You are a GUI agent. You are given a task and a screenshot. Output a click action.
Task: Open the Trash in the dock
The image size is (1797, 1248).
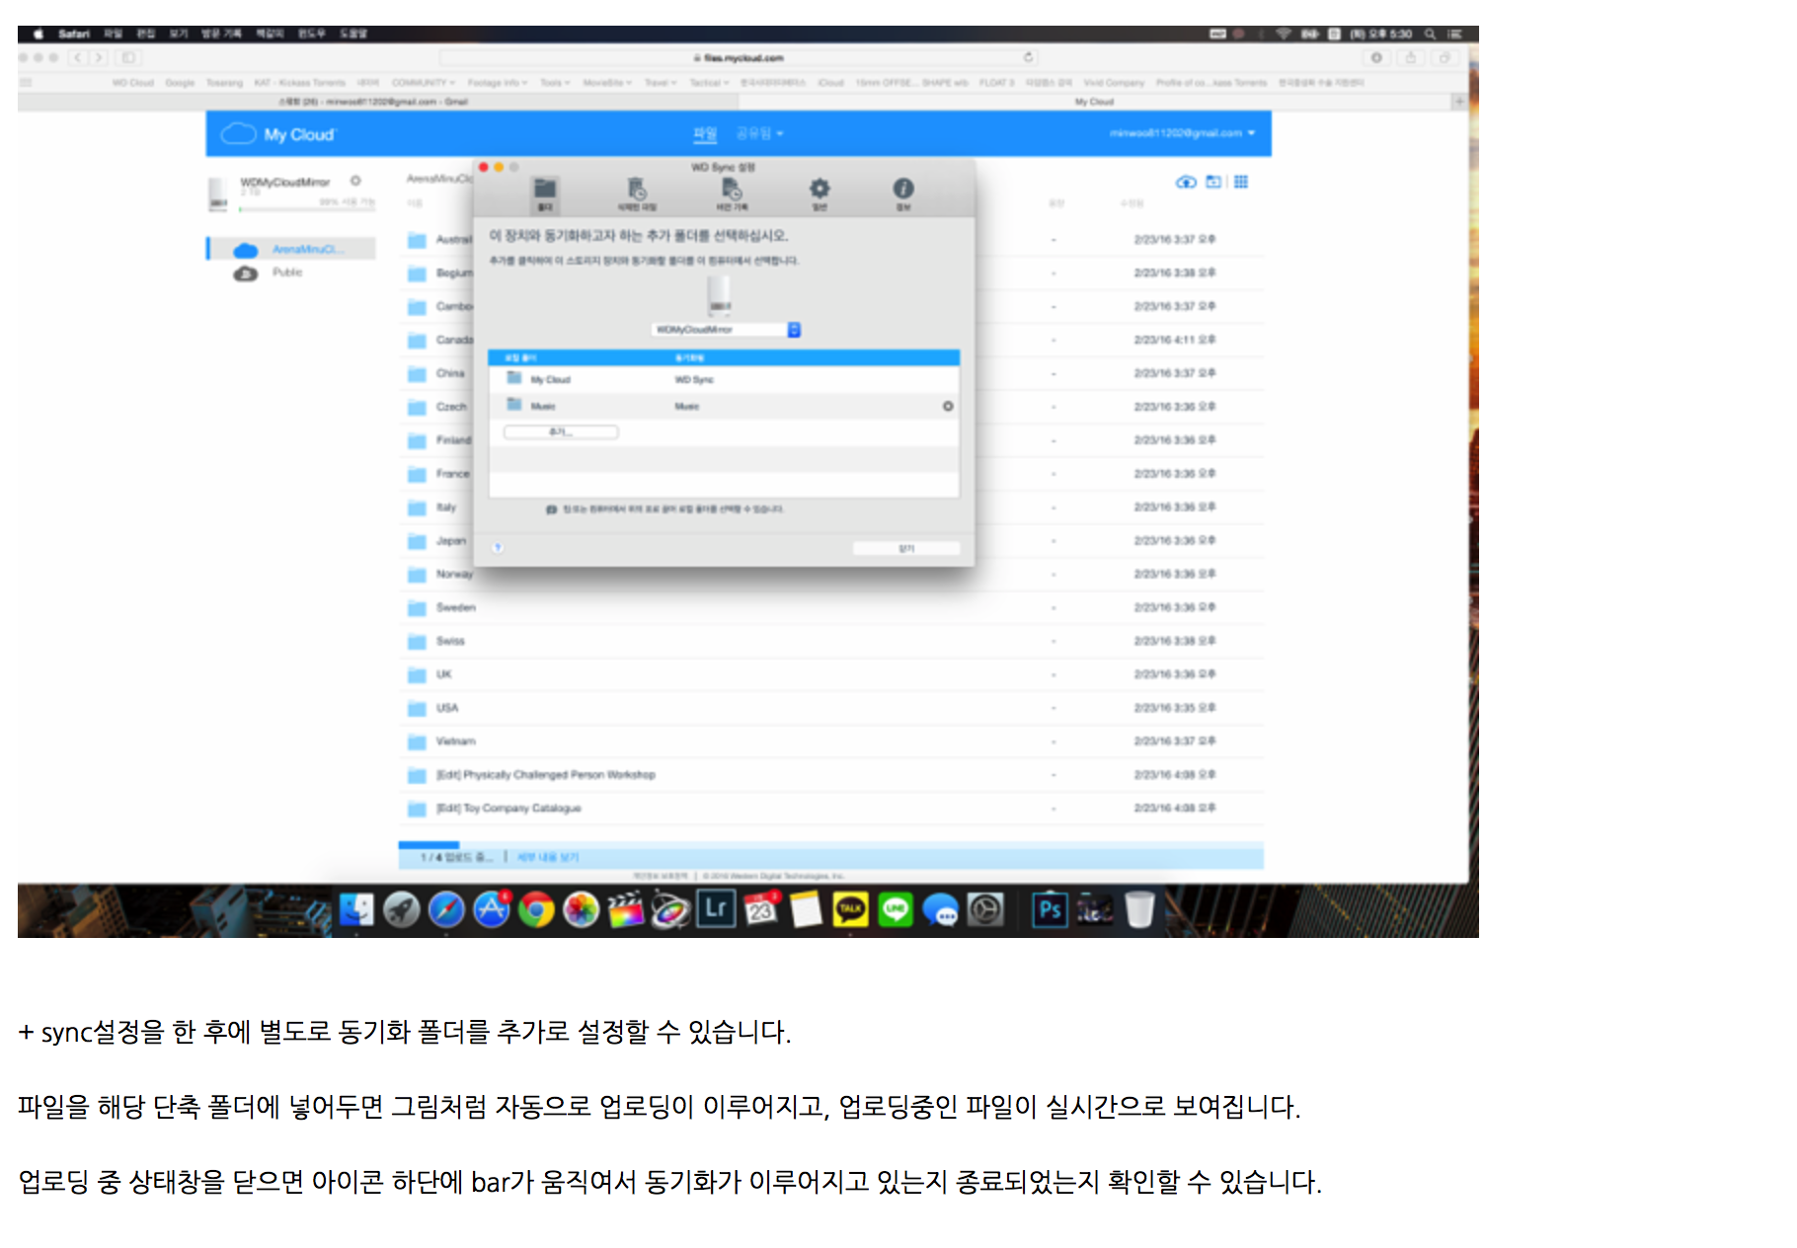[1139, 909]
